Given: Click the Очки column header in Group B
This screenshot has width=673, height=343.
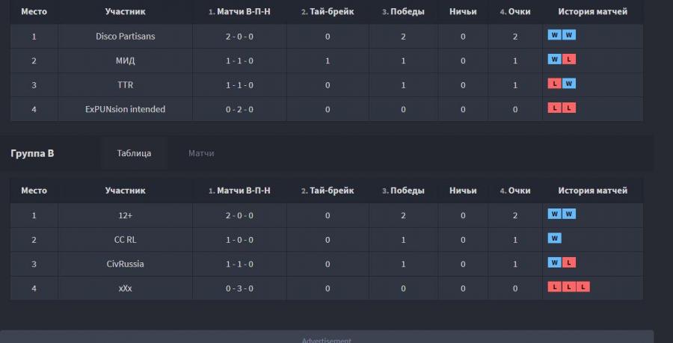Looking at the screenshot, I should [x=515, y=191].
